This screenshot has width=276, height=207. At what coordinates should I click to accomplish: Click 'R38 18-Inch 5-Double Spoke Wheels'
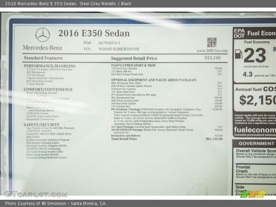131,86
